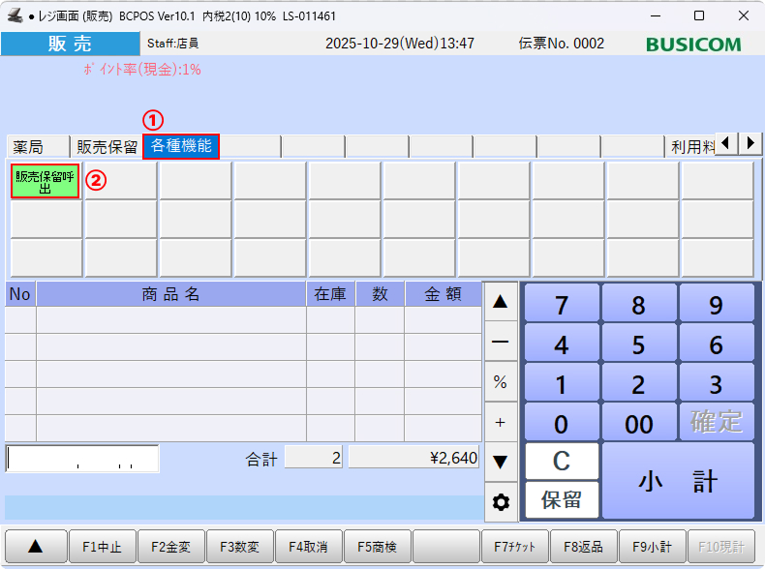Open the 販売保留 tab
Screen dimensions: 765x569
pyautogui.click(x=107, y=147)
